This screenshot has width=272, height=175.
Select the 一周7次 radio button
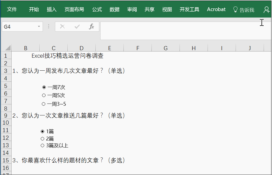pyautogui.click(x=44, y=87)
